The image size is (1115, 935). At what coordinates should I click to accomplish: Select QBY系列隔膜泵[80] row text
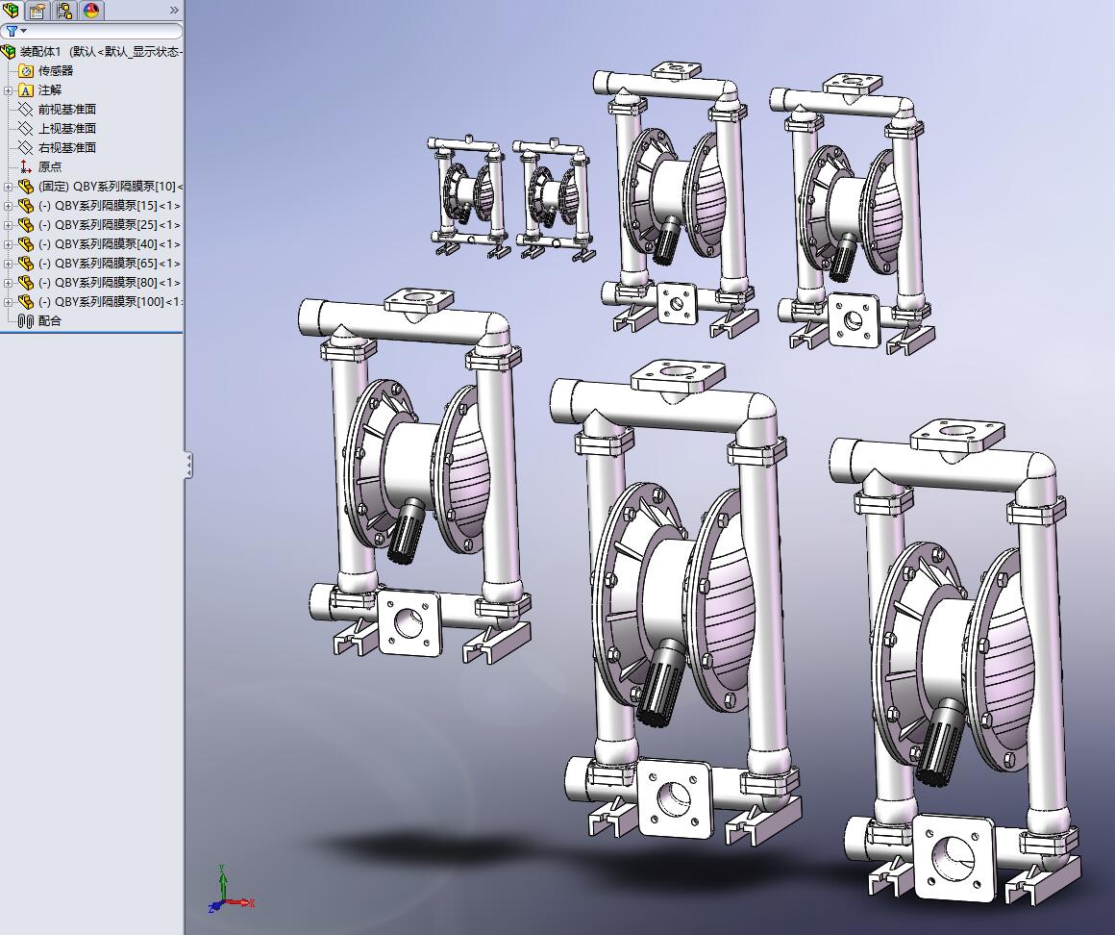[x=110, y=283]
